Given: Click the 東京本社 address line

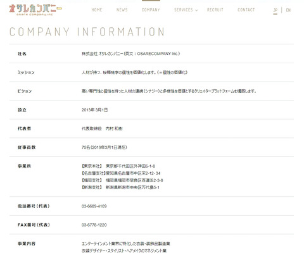Looking at the screenshot, I should [x=118, y=166].
